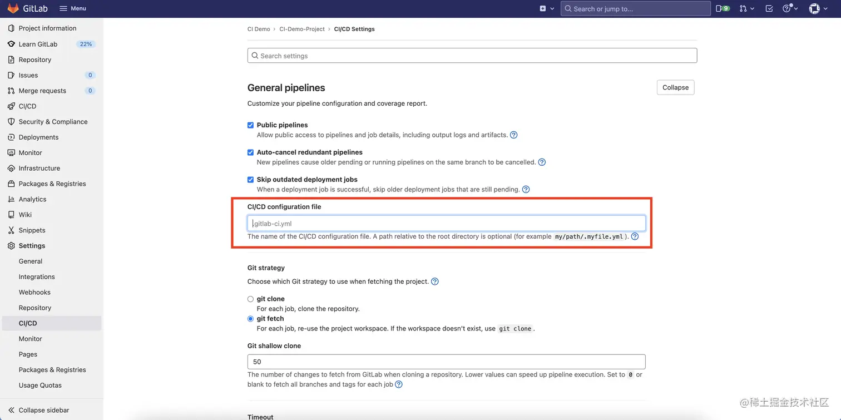Open the user avatar menu
Screen dimensions: 841x420
pyautogui.click(x=814, y=8)
